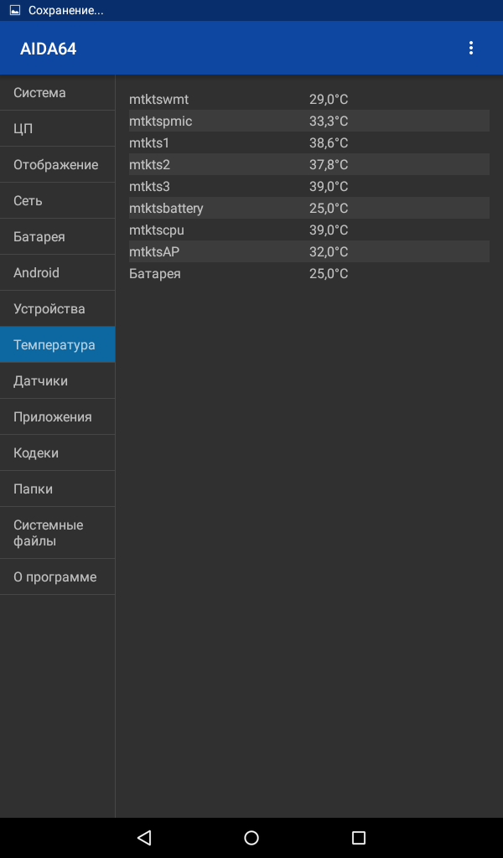This screenshot has height=858, width=503.
Task: Open the Кодеки section
Action: tap(58, 453)
